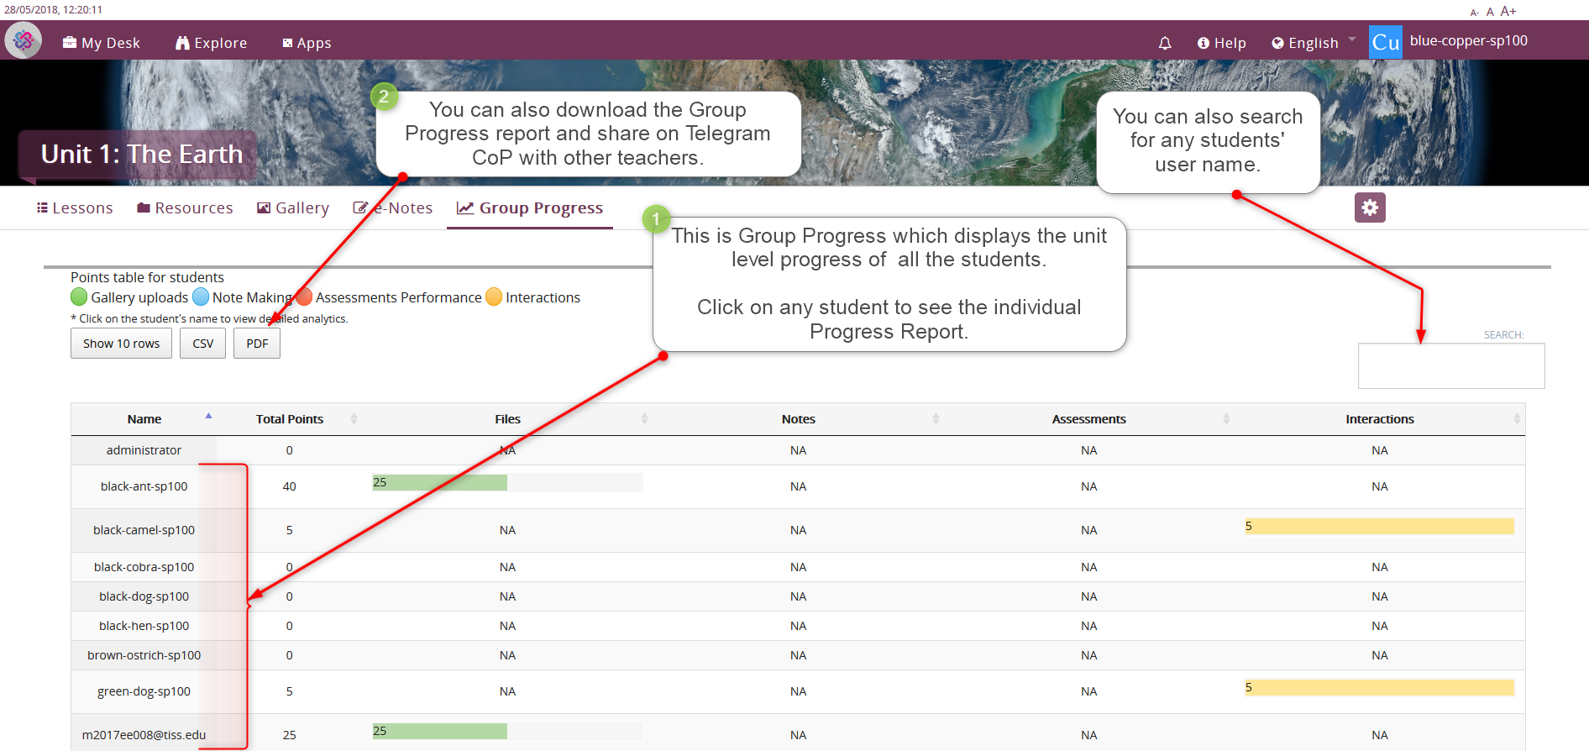Click the Cu user avatar

pos(1385,42)
